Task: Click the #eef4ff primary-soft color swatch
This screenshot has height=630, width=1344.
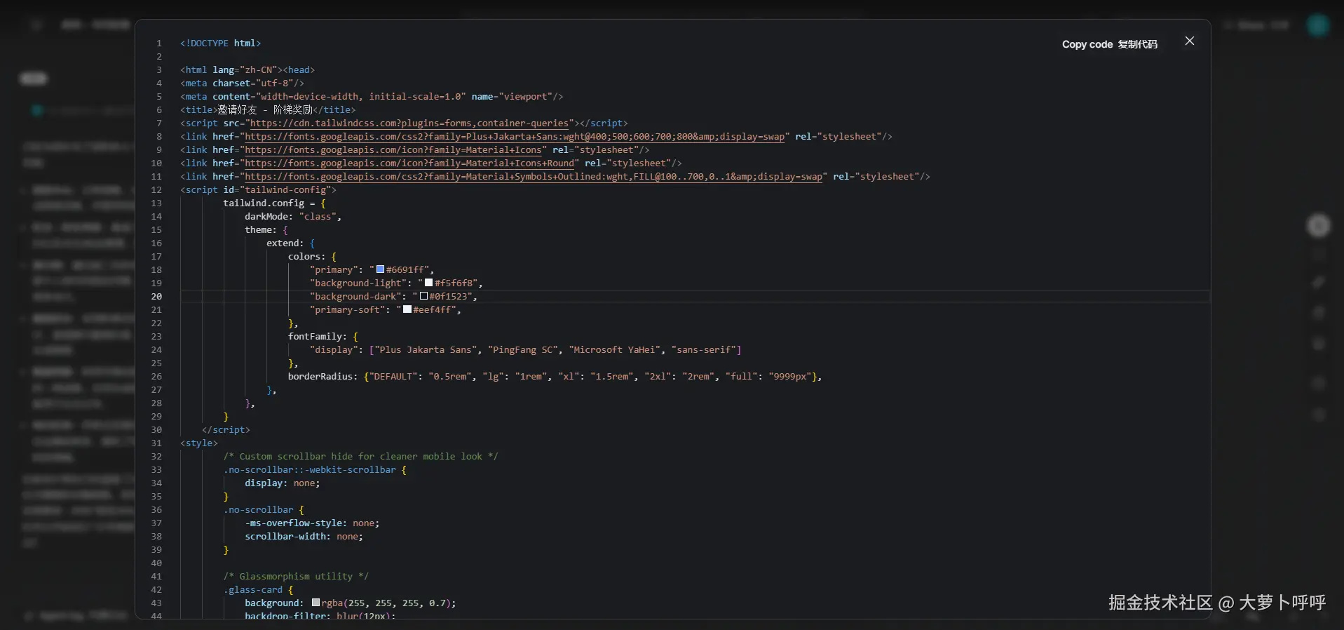Action: click(x=407, y=309)
